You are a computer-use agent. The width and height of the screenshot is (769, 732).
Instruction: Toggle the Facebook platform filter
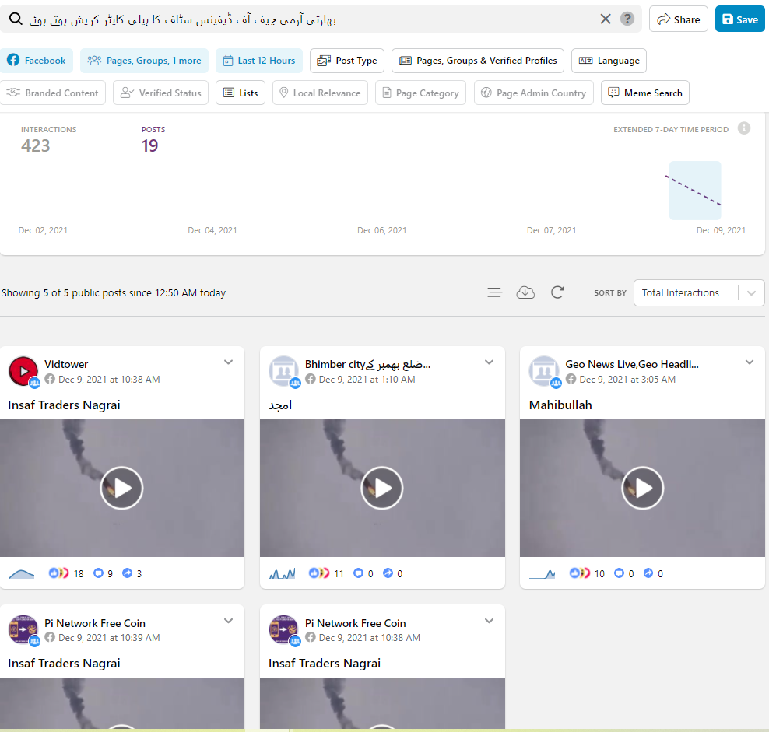pyautogui.click(x=37, y=61)
